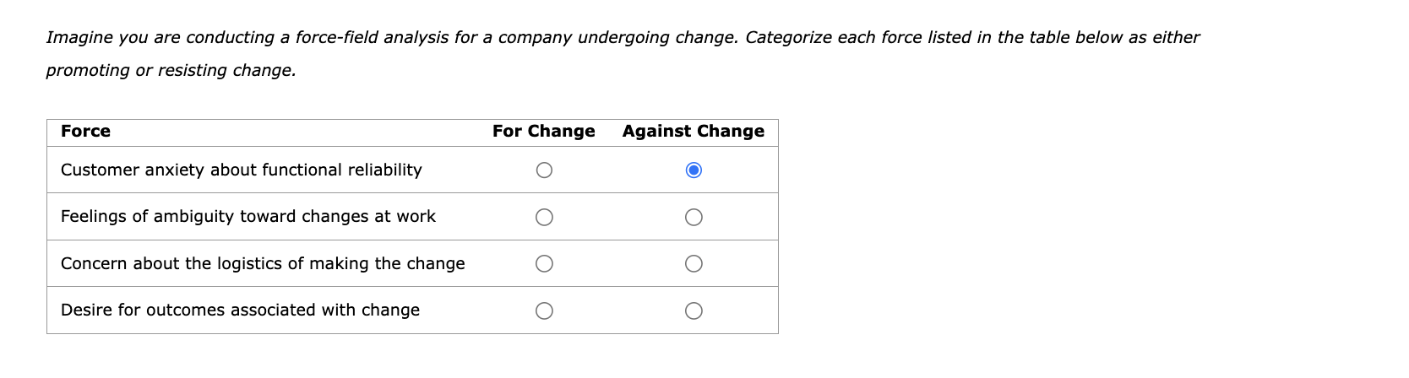Click the 'For Change' column header
Viewport: 1409px width, 378px height.
pyautogui.click(x=543, y=132)
